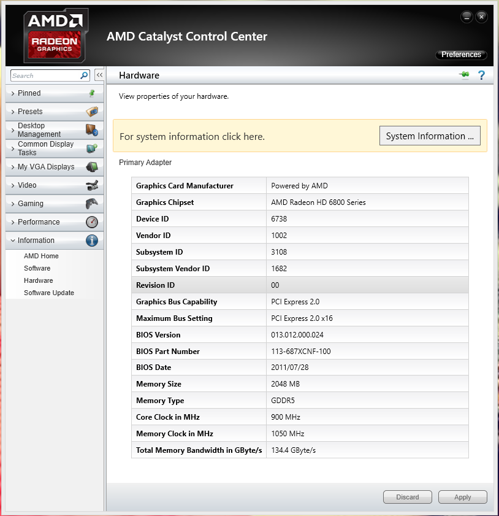This screenshot has height=516, width=499.
Task: Click the Desktop Management icon
Action: [x=92, y=130]
